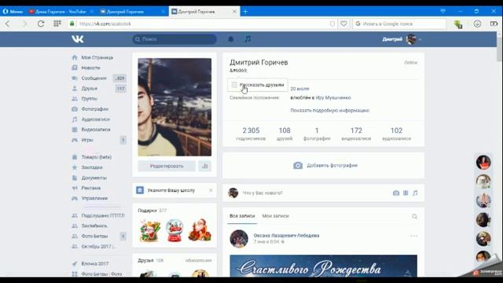Image resolution: width=503 pixels, height=283 pixels.
Task: Open the 2305 подписчиков counter
Action: pyautogui.click(x=251, y=134)
